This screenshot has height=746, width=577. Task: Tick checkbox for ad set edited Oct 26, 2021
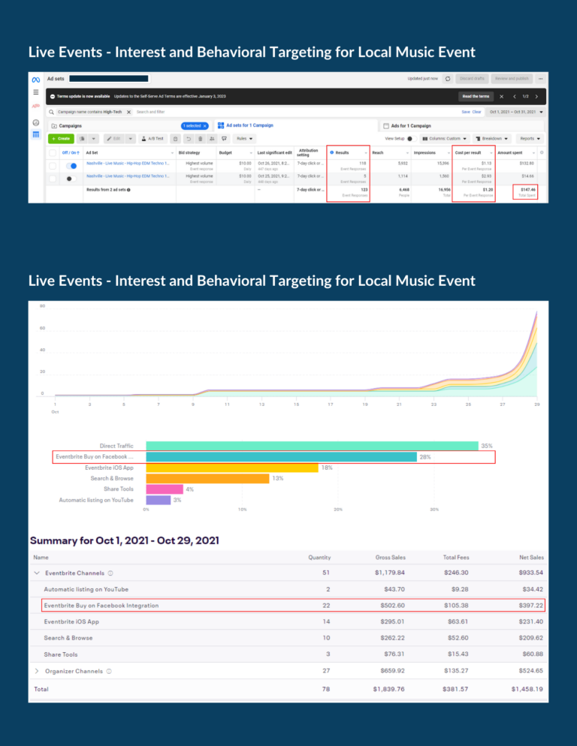tap(53, 166)
